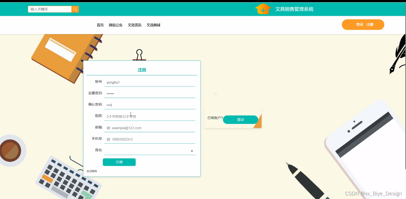
Task: Click the 忘记密码 link
Action: [x=92, y=171]
